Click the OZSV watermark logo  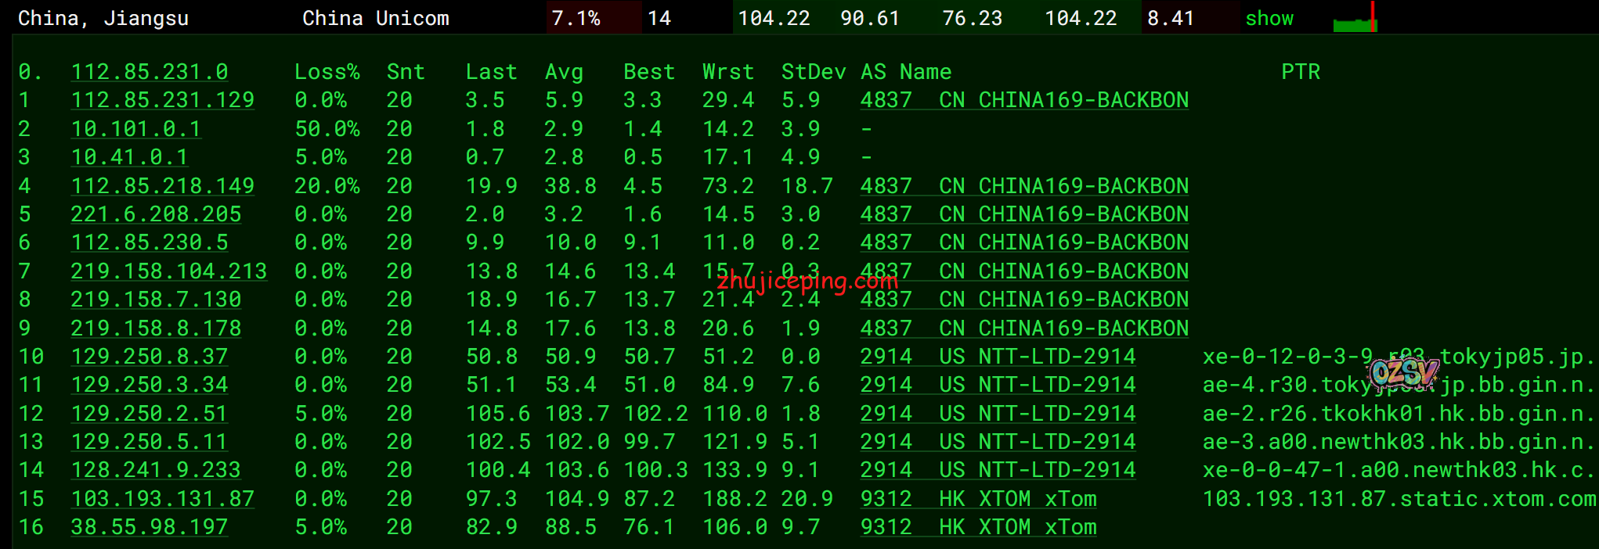point(1403,372)
